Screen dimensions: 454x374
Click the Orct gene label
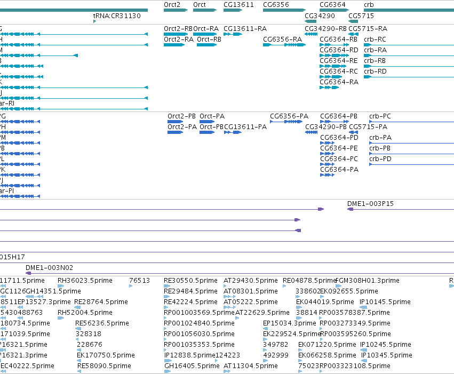pyautogui.click(x=200, y=5)
